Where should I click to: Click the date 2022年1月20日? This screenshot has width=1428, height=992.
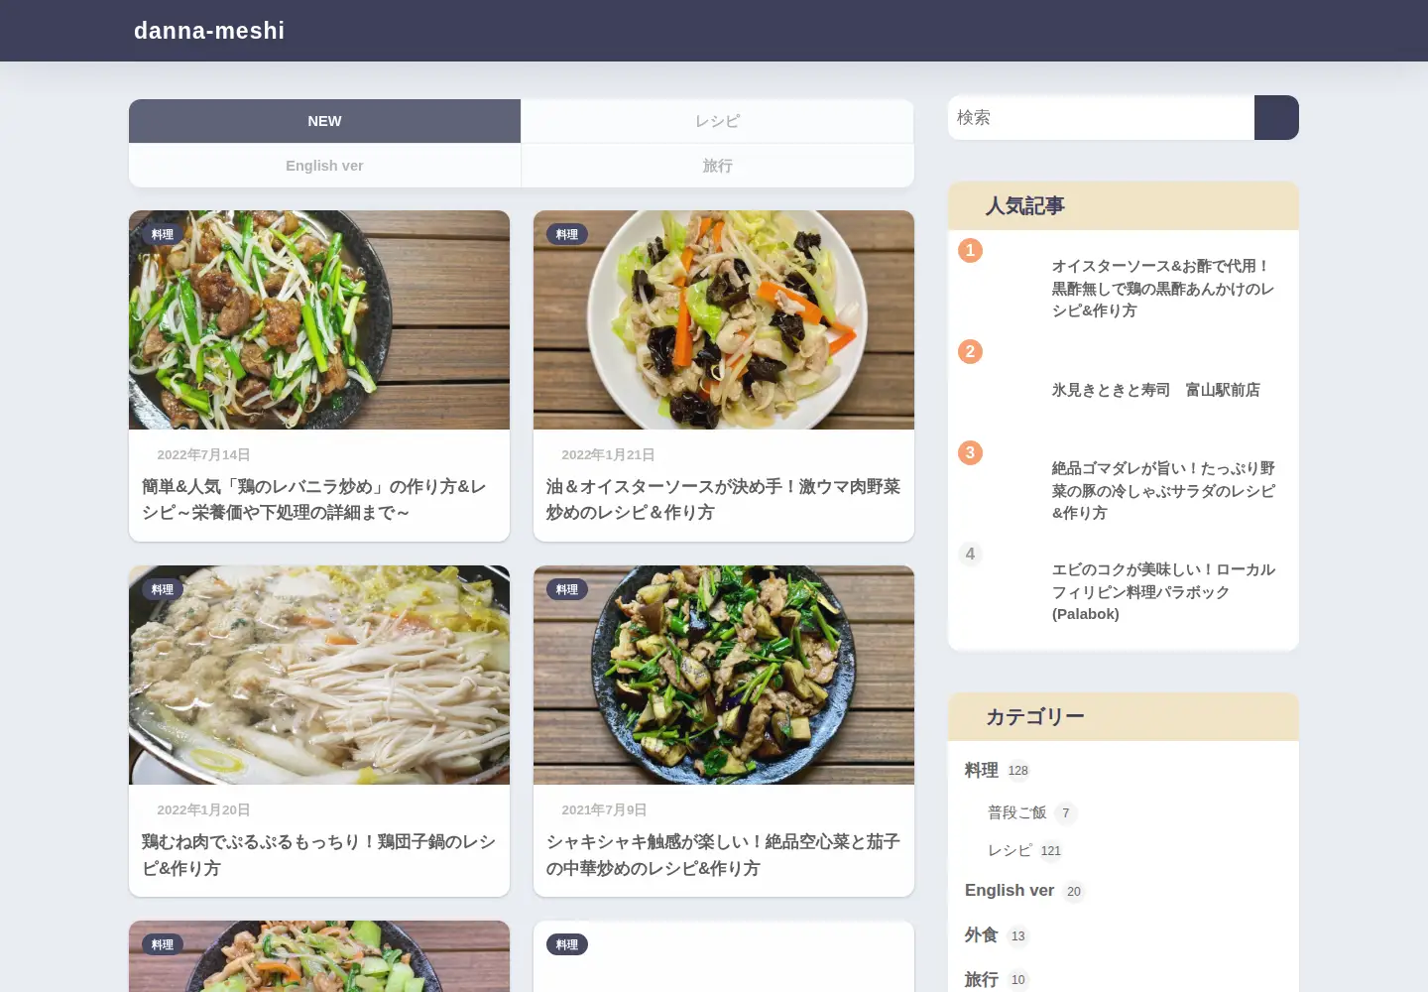pos(203,809)
